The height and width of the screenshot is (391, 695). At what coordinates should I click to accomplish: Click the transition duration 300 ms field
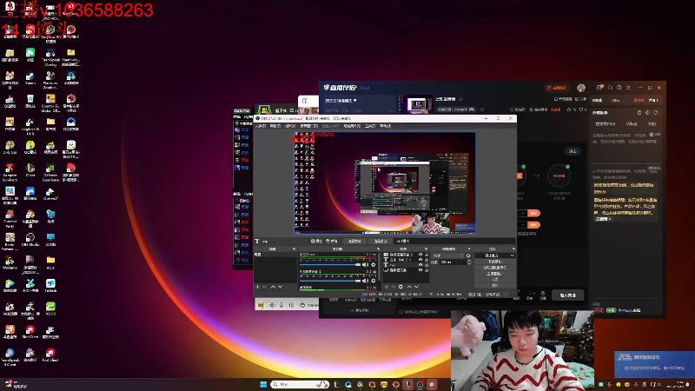coord(453,262)
